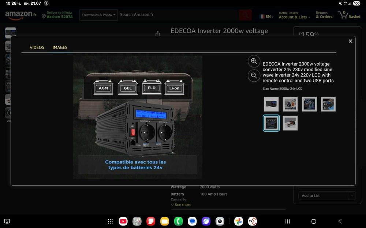Tap the back navigation arrow
Viewport: 366px width, 228px height.
click(x=340, y=221)
